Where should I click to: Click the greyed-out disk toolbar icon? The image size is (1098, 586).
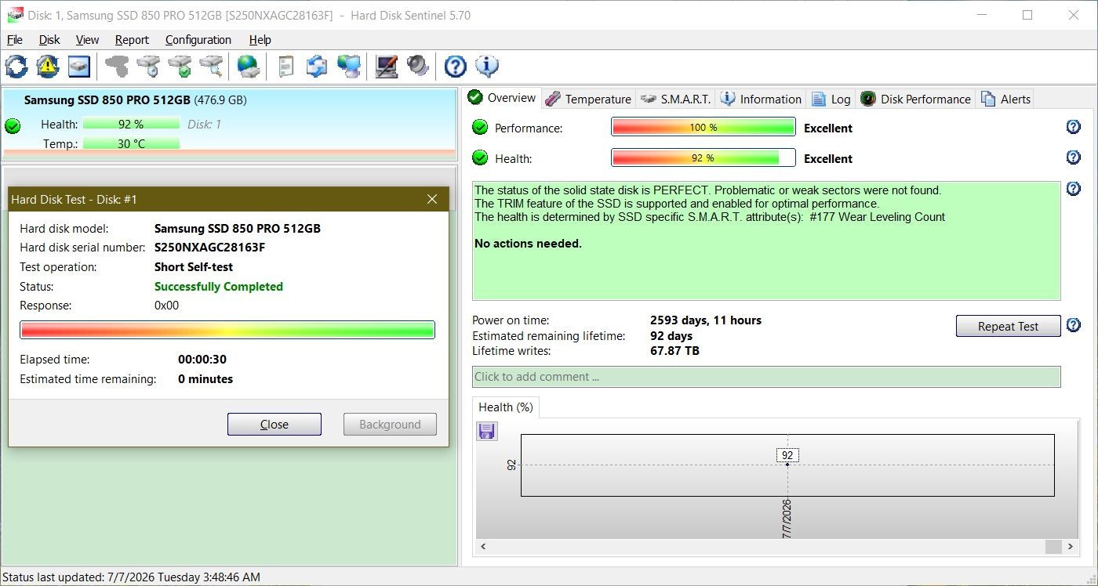117,67
